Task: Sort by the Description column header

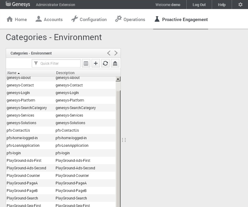Action: (65, 73)
